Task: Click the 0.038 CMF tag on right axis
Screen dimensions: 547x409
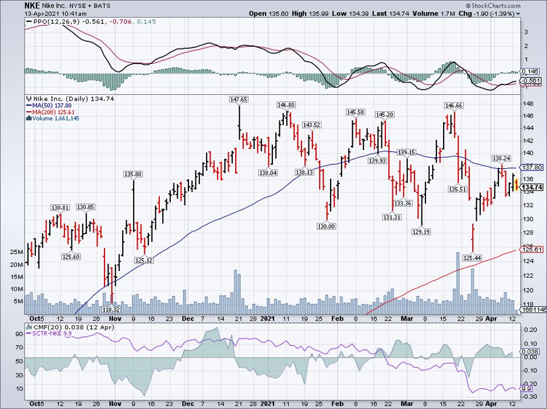Action: coord(529,352)
